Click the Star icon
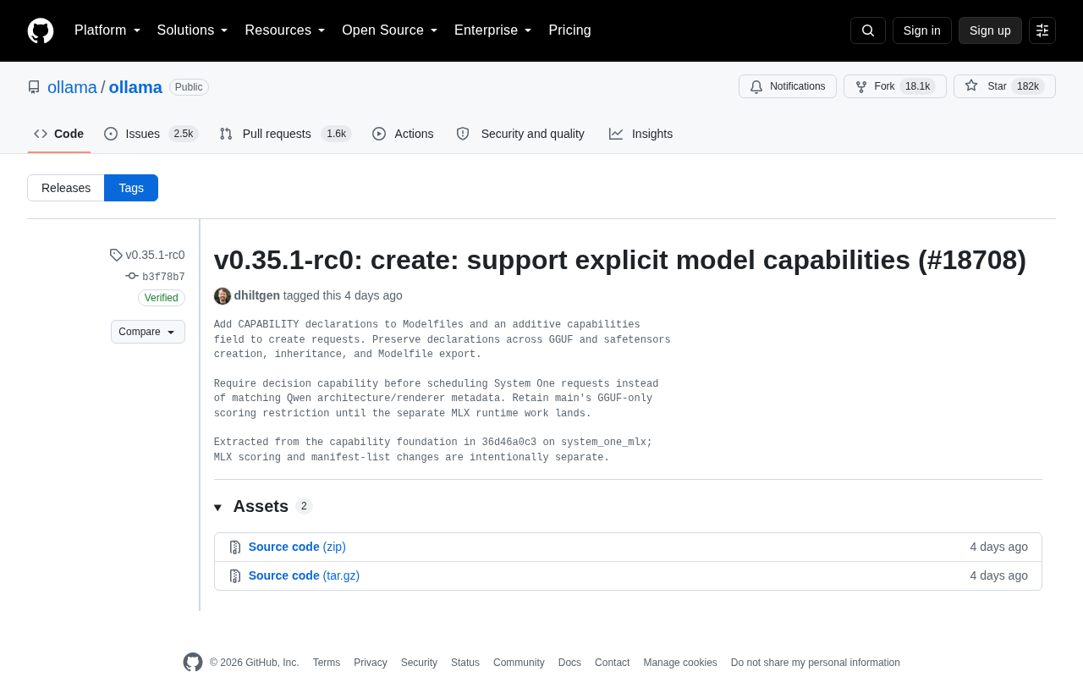Screen dimensions: 1083x677 971,85
